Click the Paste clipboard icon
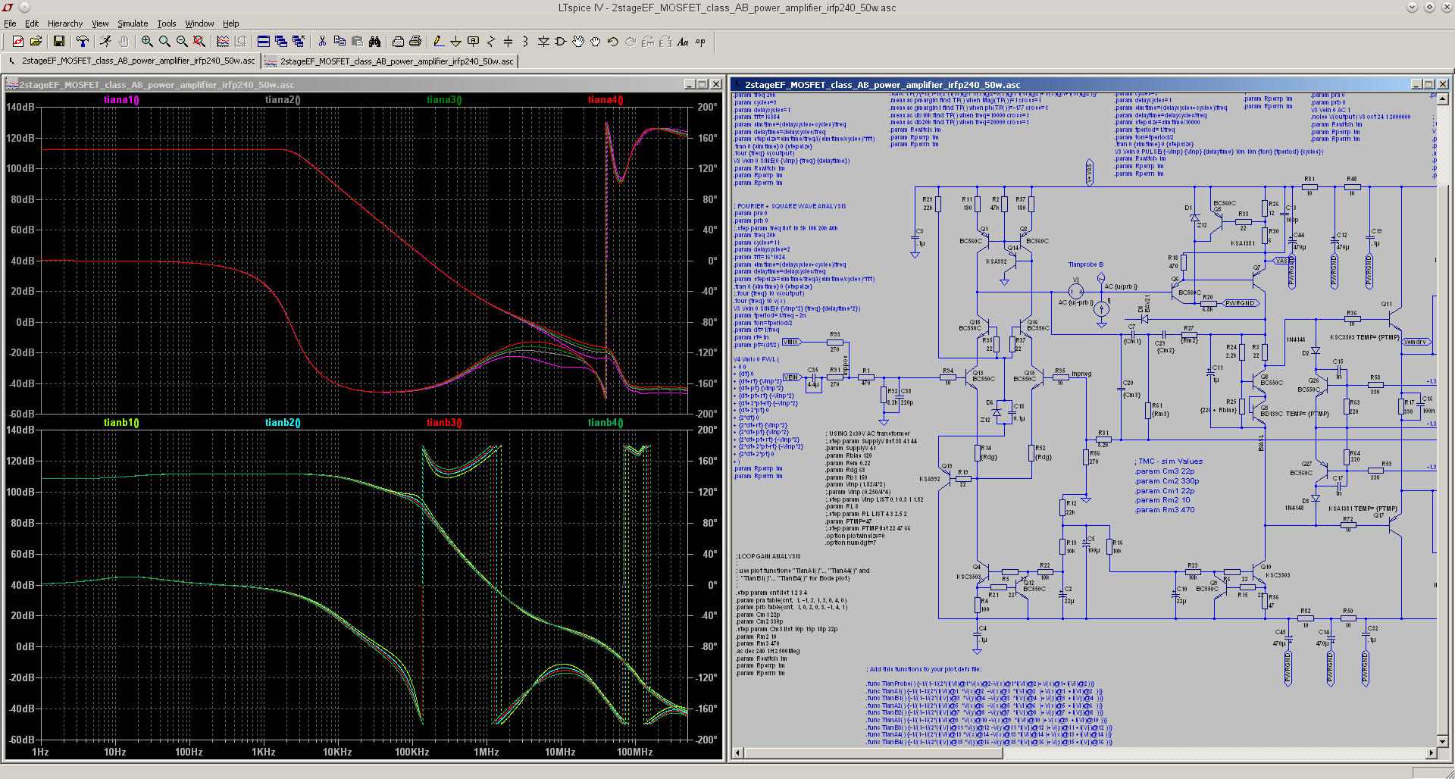Image resolution: width=1455 pixels, height=779 pixels. (x=357, y=42)
